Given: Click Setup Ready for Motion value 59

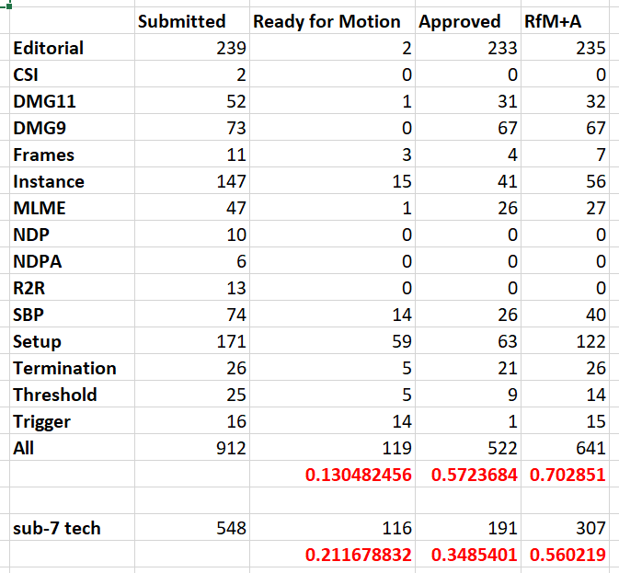Looking at the screenshot, I should pos(332,340).
